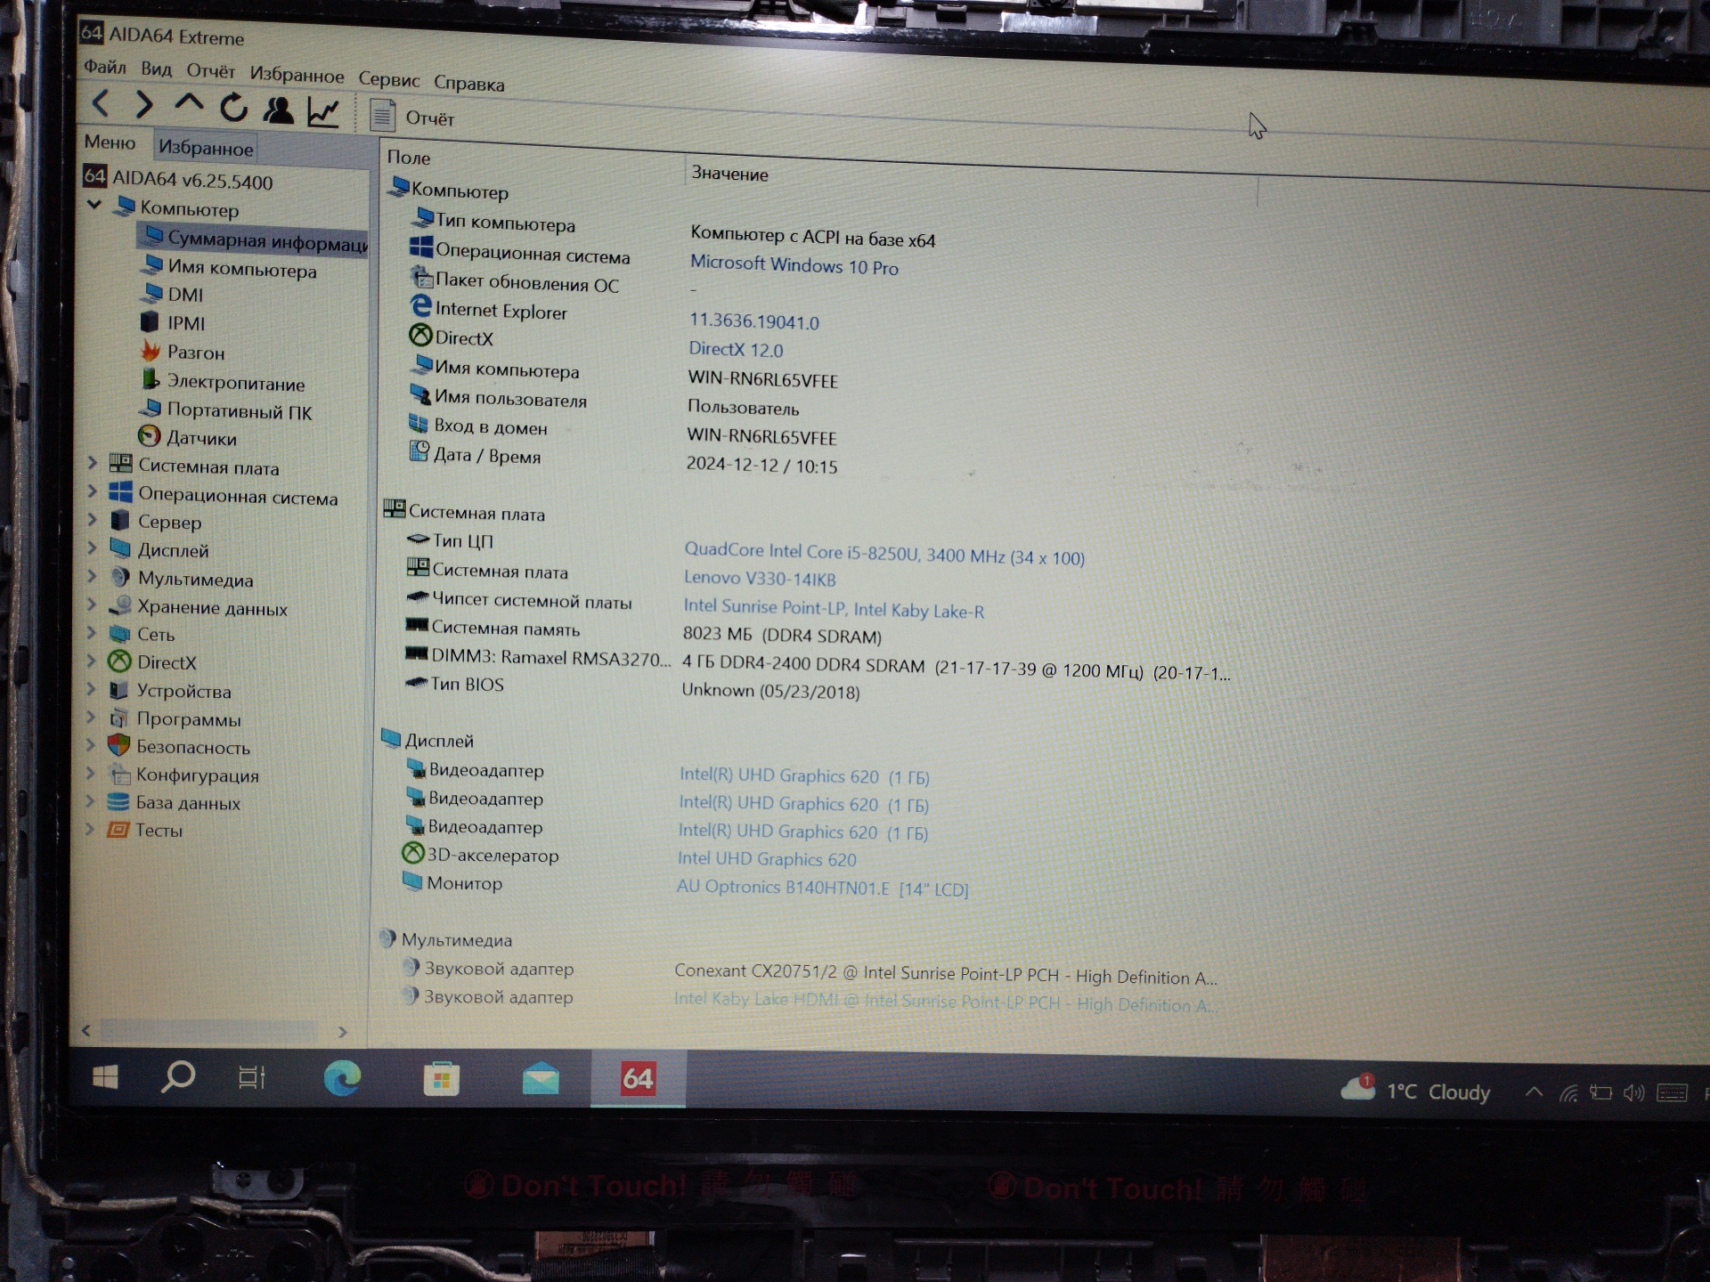This screenshot has height=1282, width=1710.
Task: Open AU Optronics B140HTN01.E monitor link
Action: pyautogui.click(x=822, y=888)
